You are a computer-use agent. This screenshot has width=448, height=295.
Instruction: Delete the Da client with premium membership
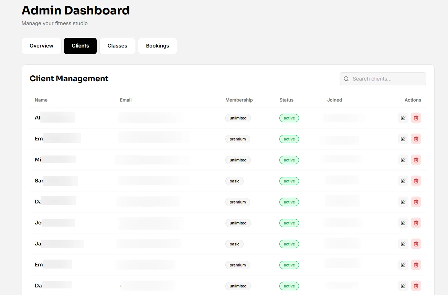click(416, 202)
